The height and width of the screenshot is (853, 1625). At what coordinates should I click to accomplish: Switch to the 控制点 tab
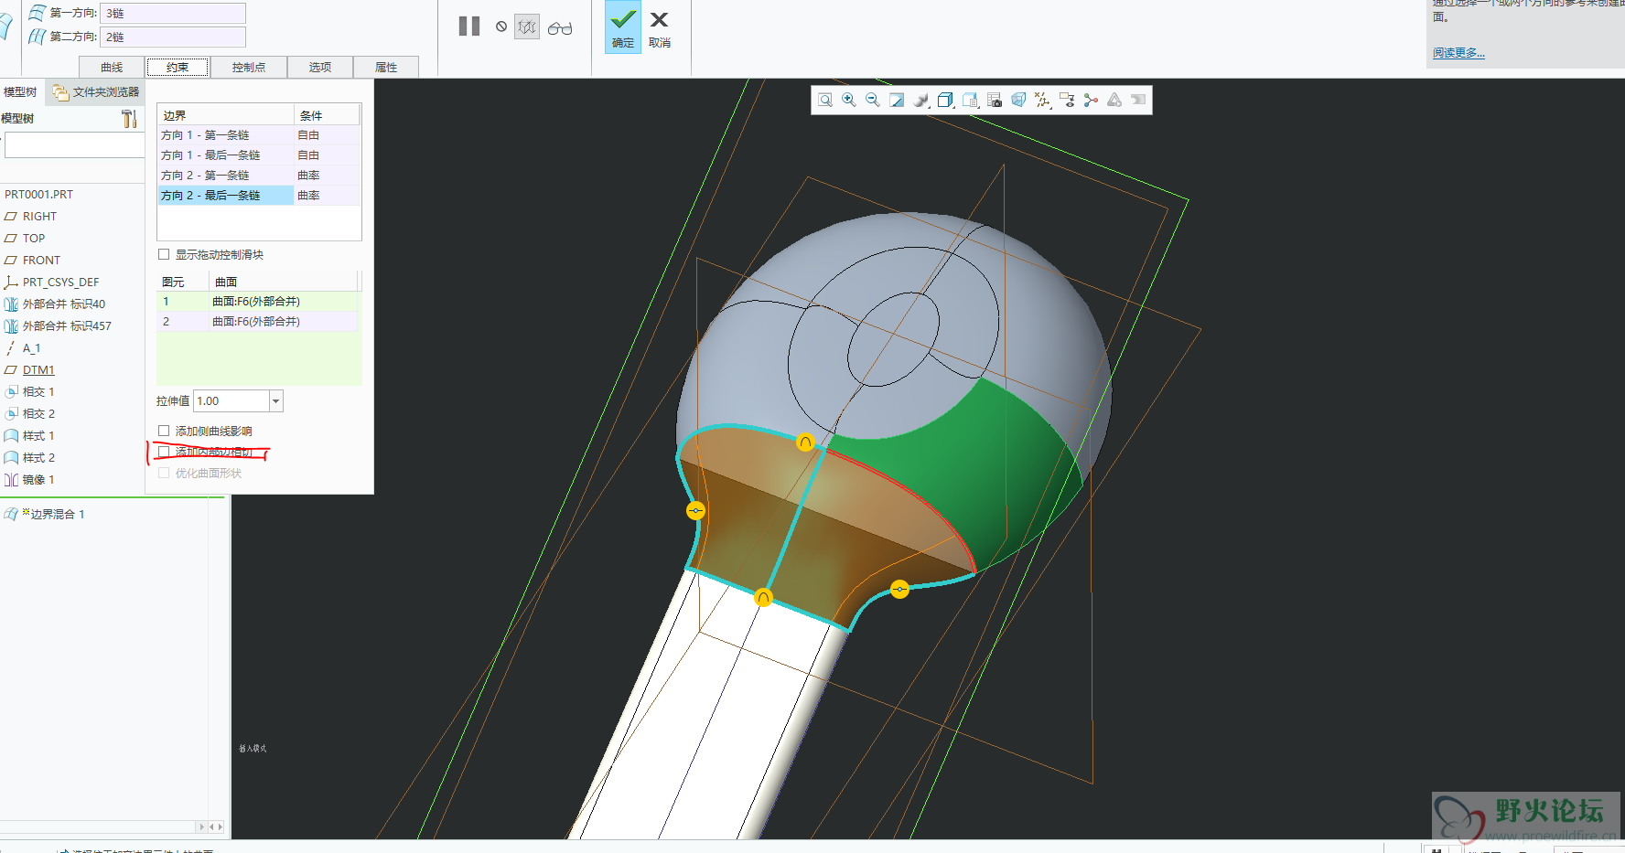click(x=248, y=67)
